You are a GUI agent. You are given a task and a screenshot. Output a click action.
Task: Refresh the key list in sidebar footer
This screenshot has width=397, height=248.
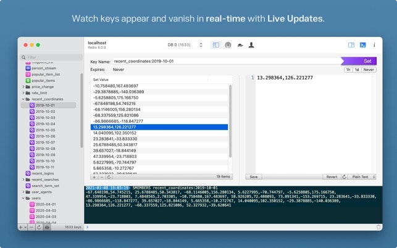39,227
